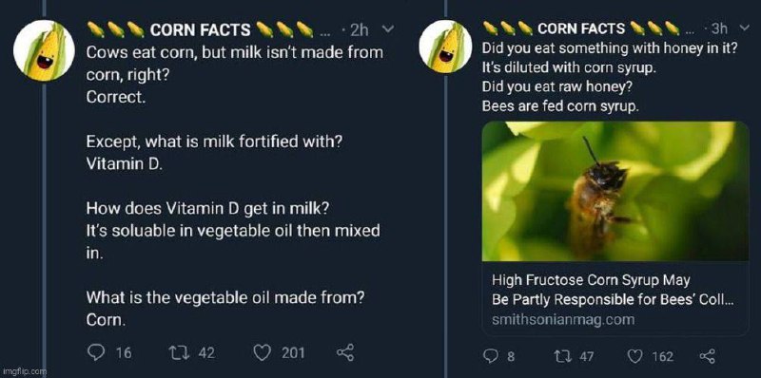The height and width of the screenshot is (378, 761).
Task: Open CORN FACTS profile name on right tweet
Action: click(581, 28)
